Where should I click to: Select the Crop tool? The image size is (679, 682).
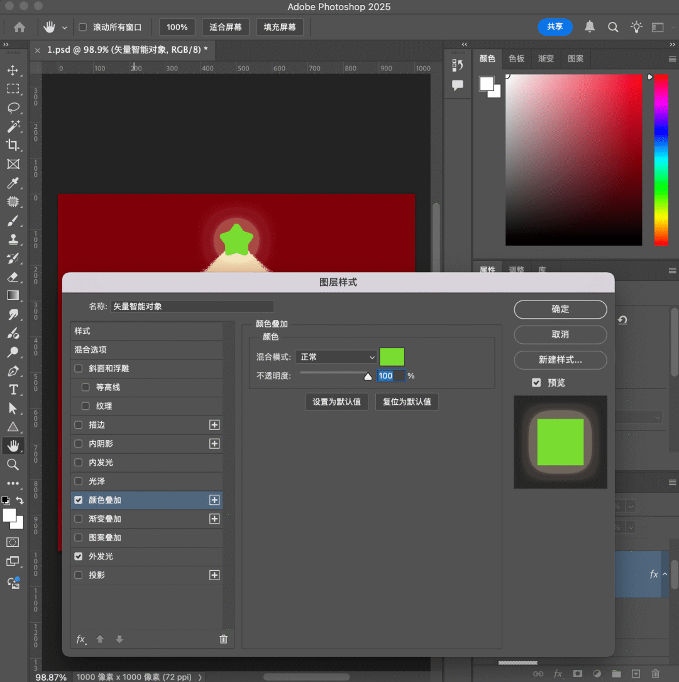[13, 145]
